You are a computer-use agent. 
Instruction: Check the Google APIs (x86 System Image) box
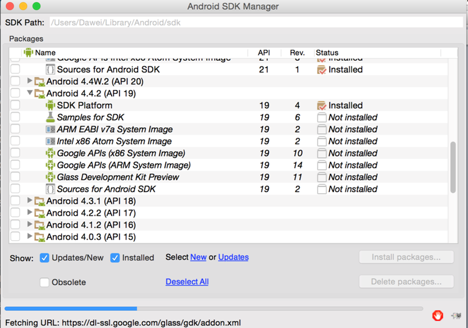(x=15, y=152)
